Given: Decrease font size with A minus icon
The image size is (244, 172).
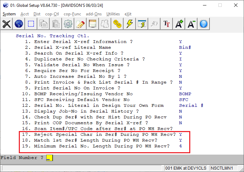Looking at the screenshot, I should coord(191,24).
